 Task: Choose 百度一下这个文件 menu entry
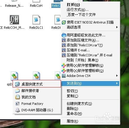90,15
